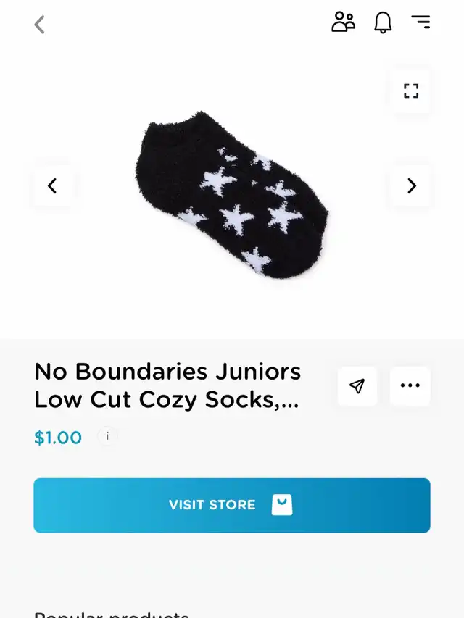This screenshot has width=464, height=618.
Task: Show the previous product image
Action: [52, 185]
